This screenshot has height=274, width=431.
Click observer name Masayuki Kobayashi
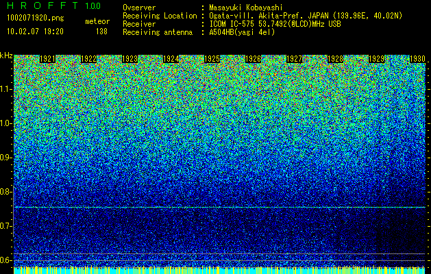coord(246,8)
